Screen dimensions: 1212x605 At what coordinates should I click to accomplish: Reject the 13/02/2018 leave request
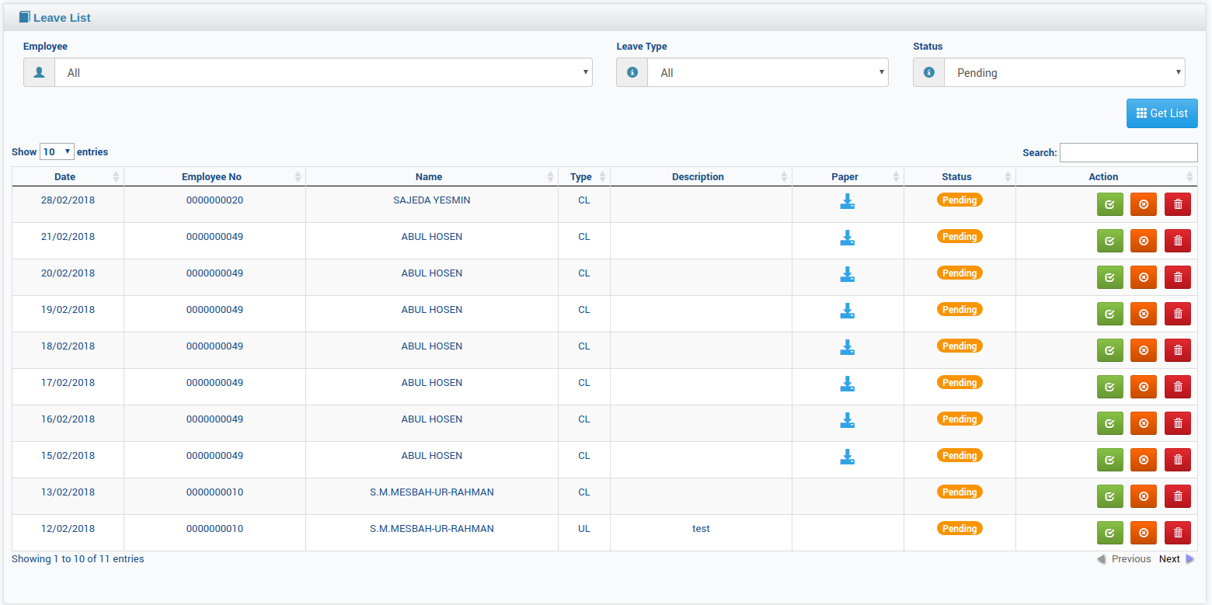click(x=1143, y=496)
